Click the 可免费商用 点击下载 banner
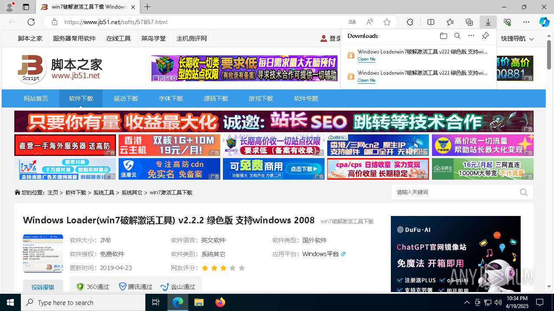The height and width of the screenshot is (311, 554). pyautogui.click(x=274, y=169)
